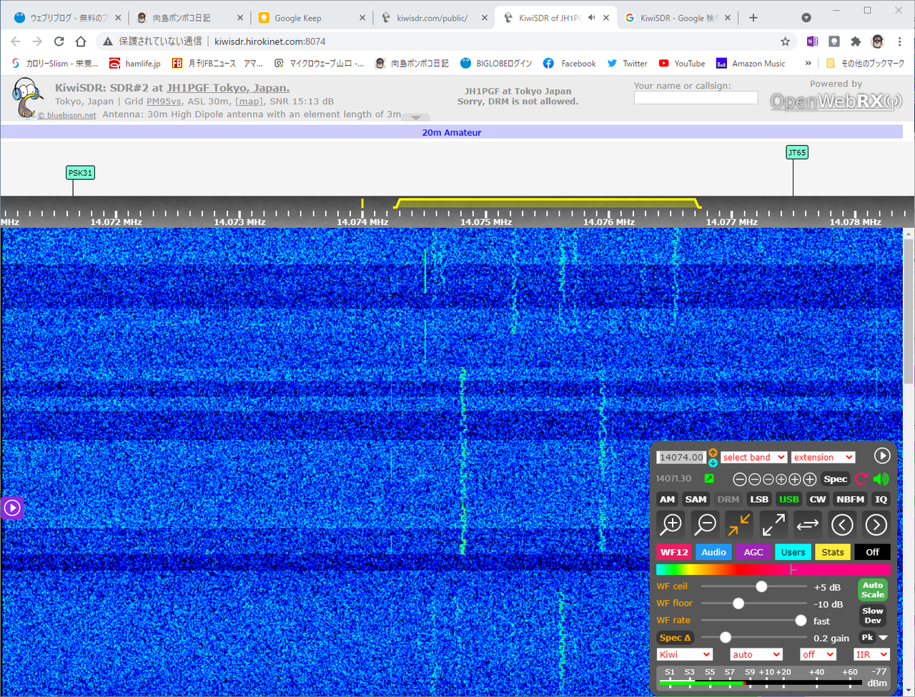
Task: Open the auto dropdown
Action: 756,654
